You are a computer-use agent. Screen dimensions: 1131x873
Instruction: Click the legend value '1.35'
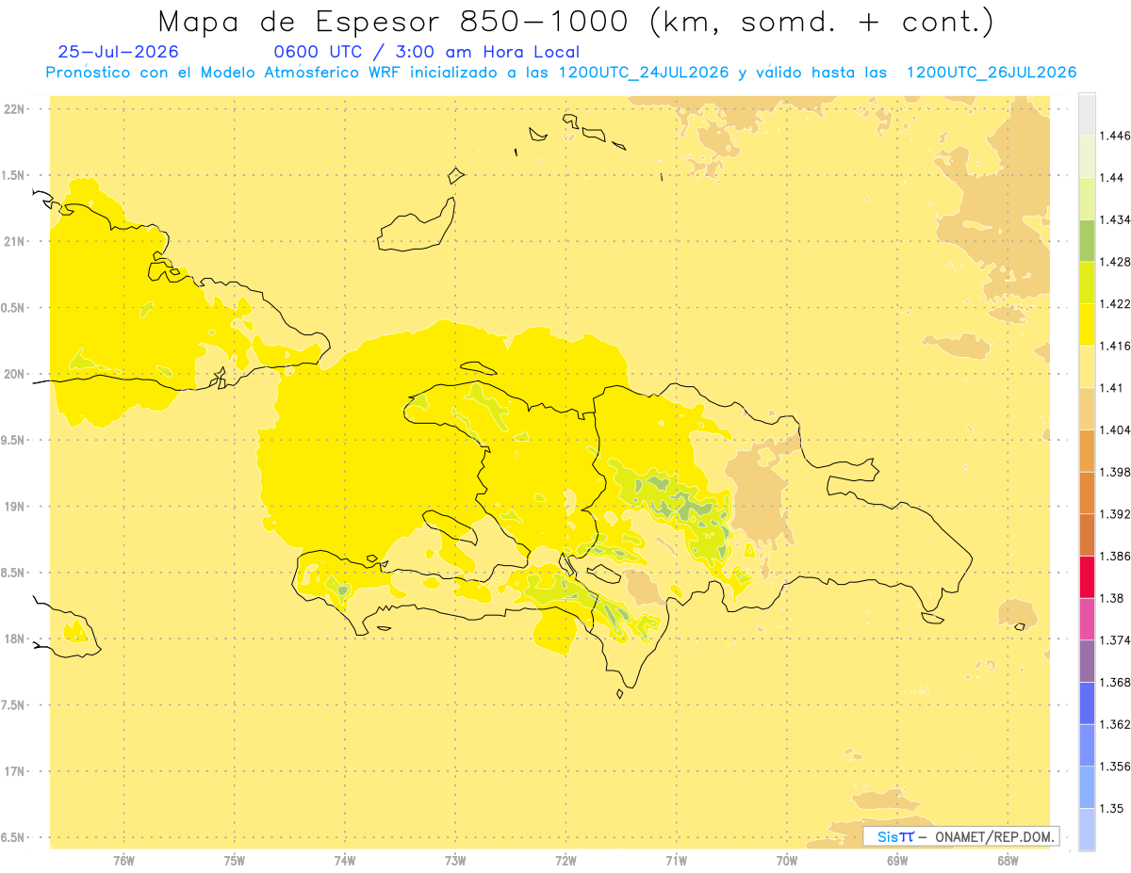[1111, 808]
